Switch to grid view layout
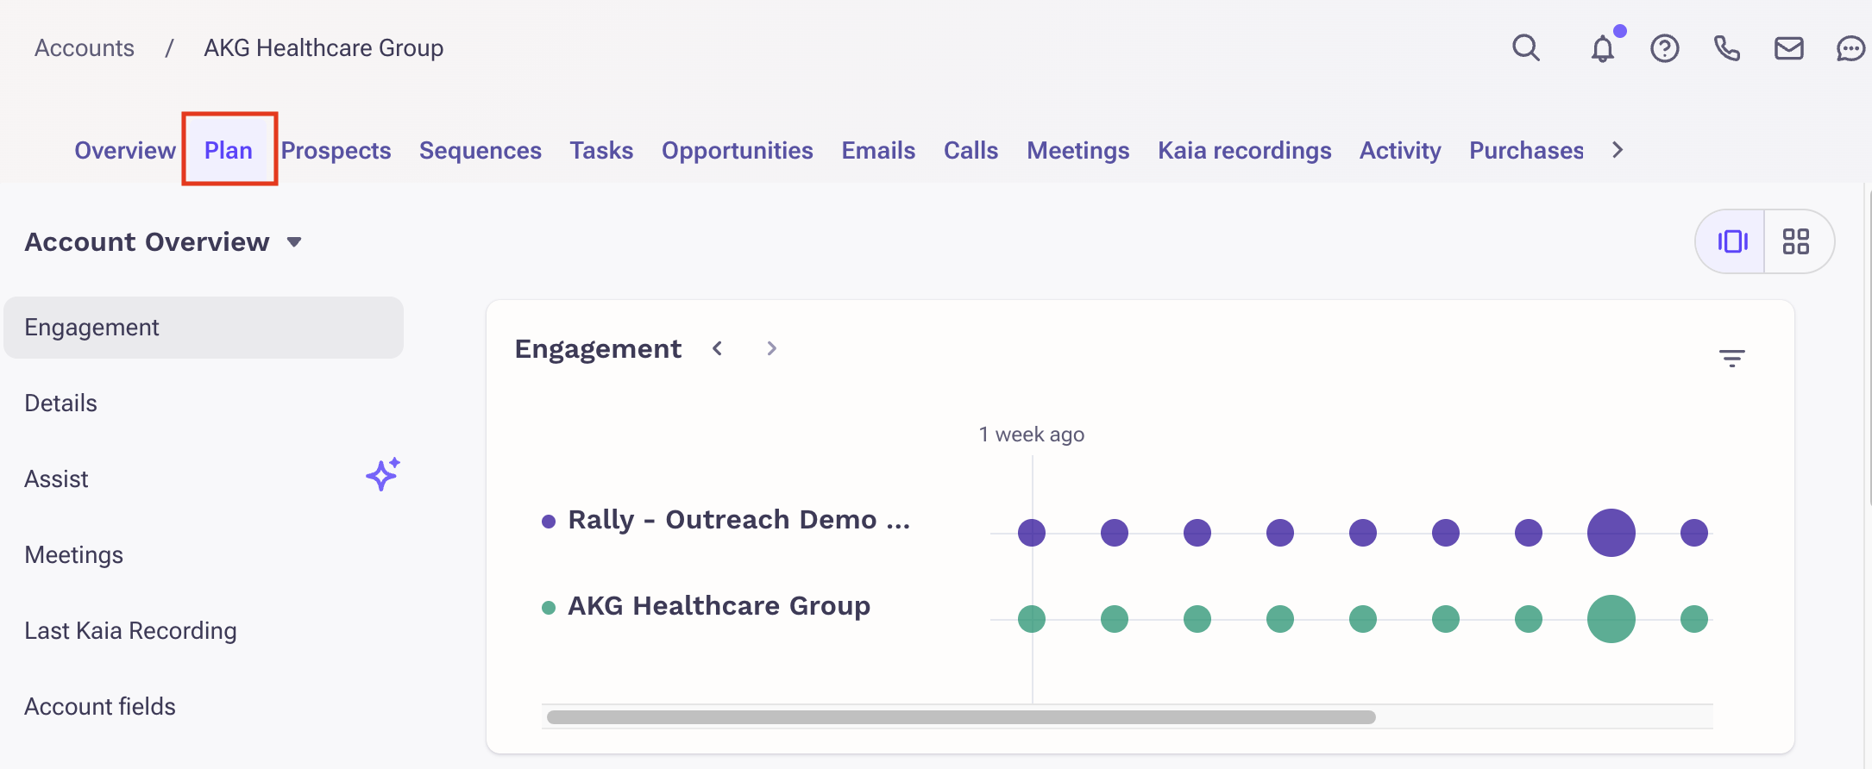The height and width of the screenshot is (769, 1872). 1797,241
